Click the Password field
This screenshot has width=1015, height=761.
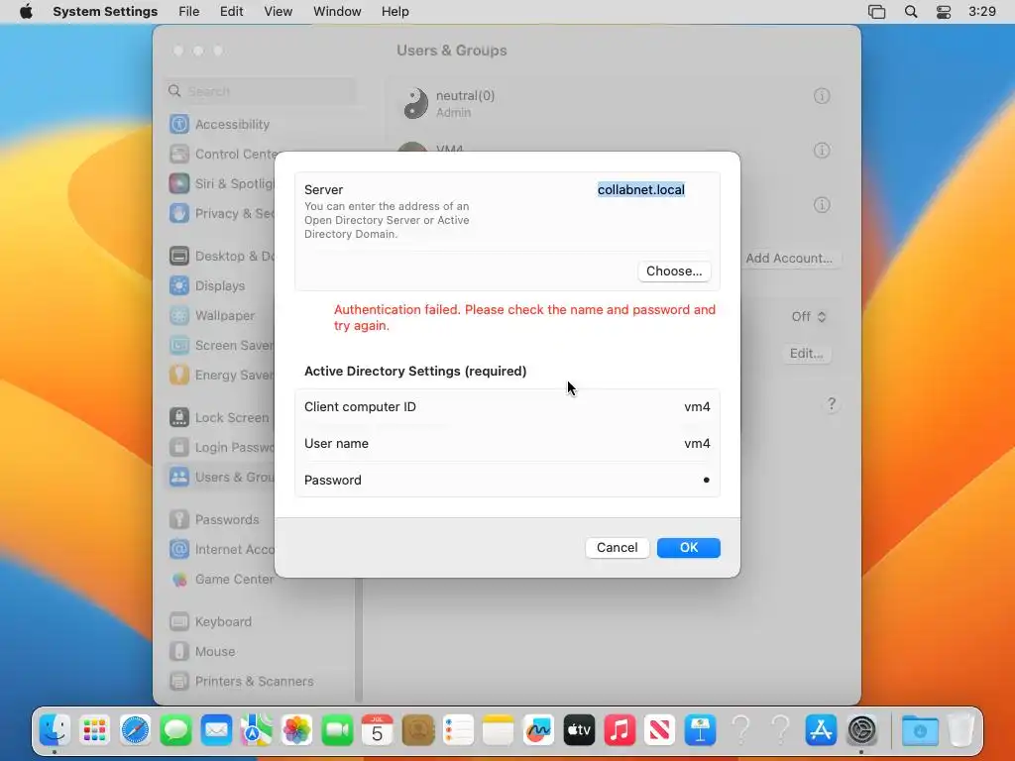click(x=507, y=481)
